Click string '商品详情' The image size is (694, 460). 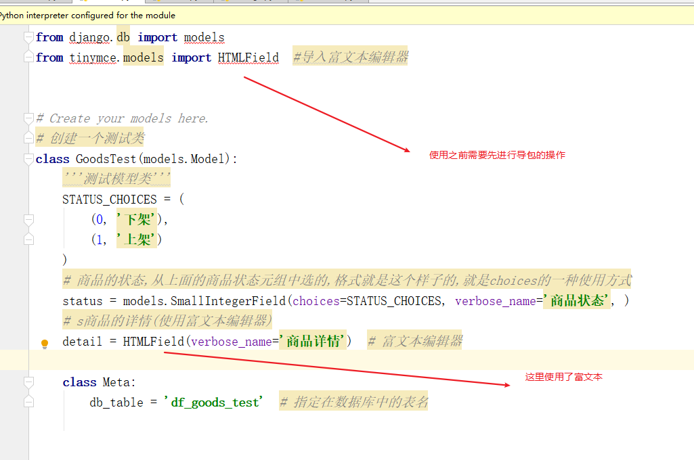click(x=313, y=341)
